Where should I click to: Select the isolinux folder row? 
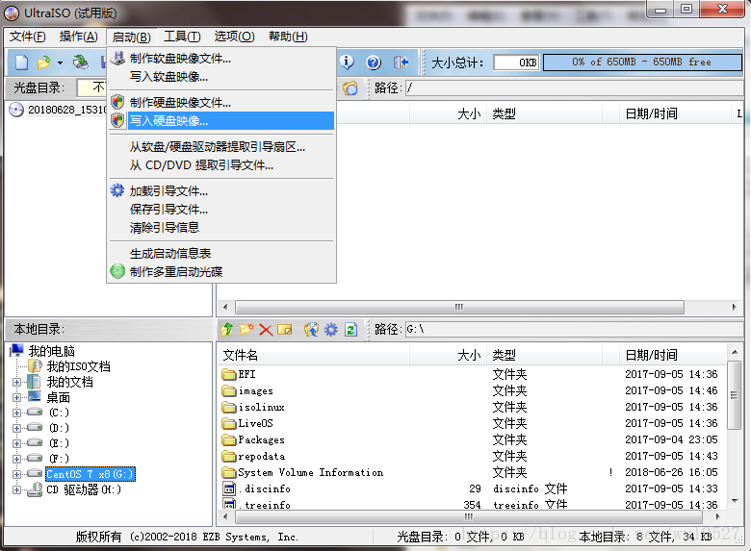[x=472, y=407]
